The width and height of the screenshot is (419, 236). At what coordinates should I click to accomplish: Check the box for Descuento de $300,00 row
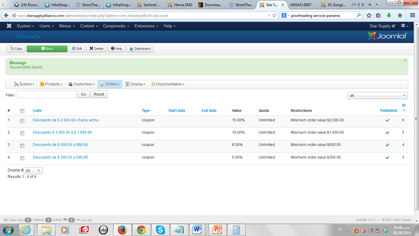(22, 158)
